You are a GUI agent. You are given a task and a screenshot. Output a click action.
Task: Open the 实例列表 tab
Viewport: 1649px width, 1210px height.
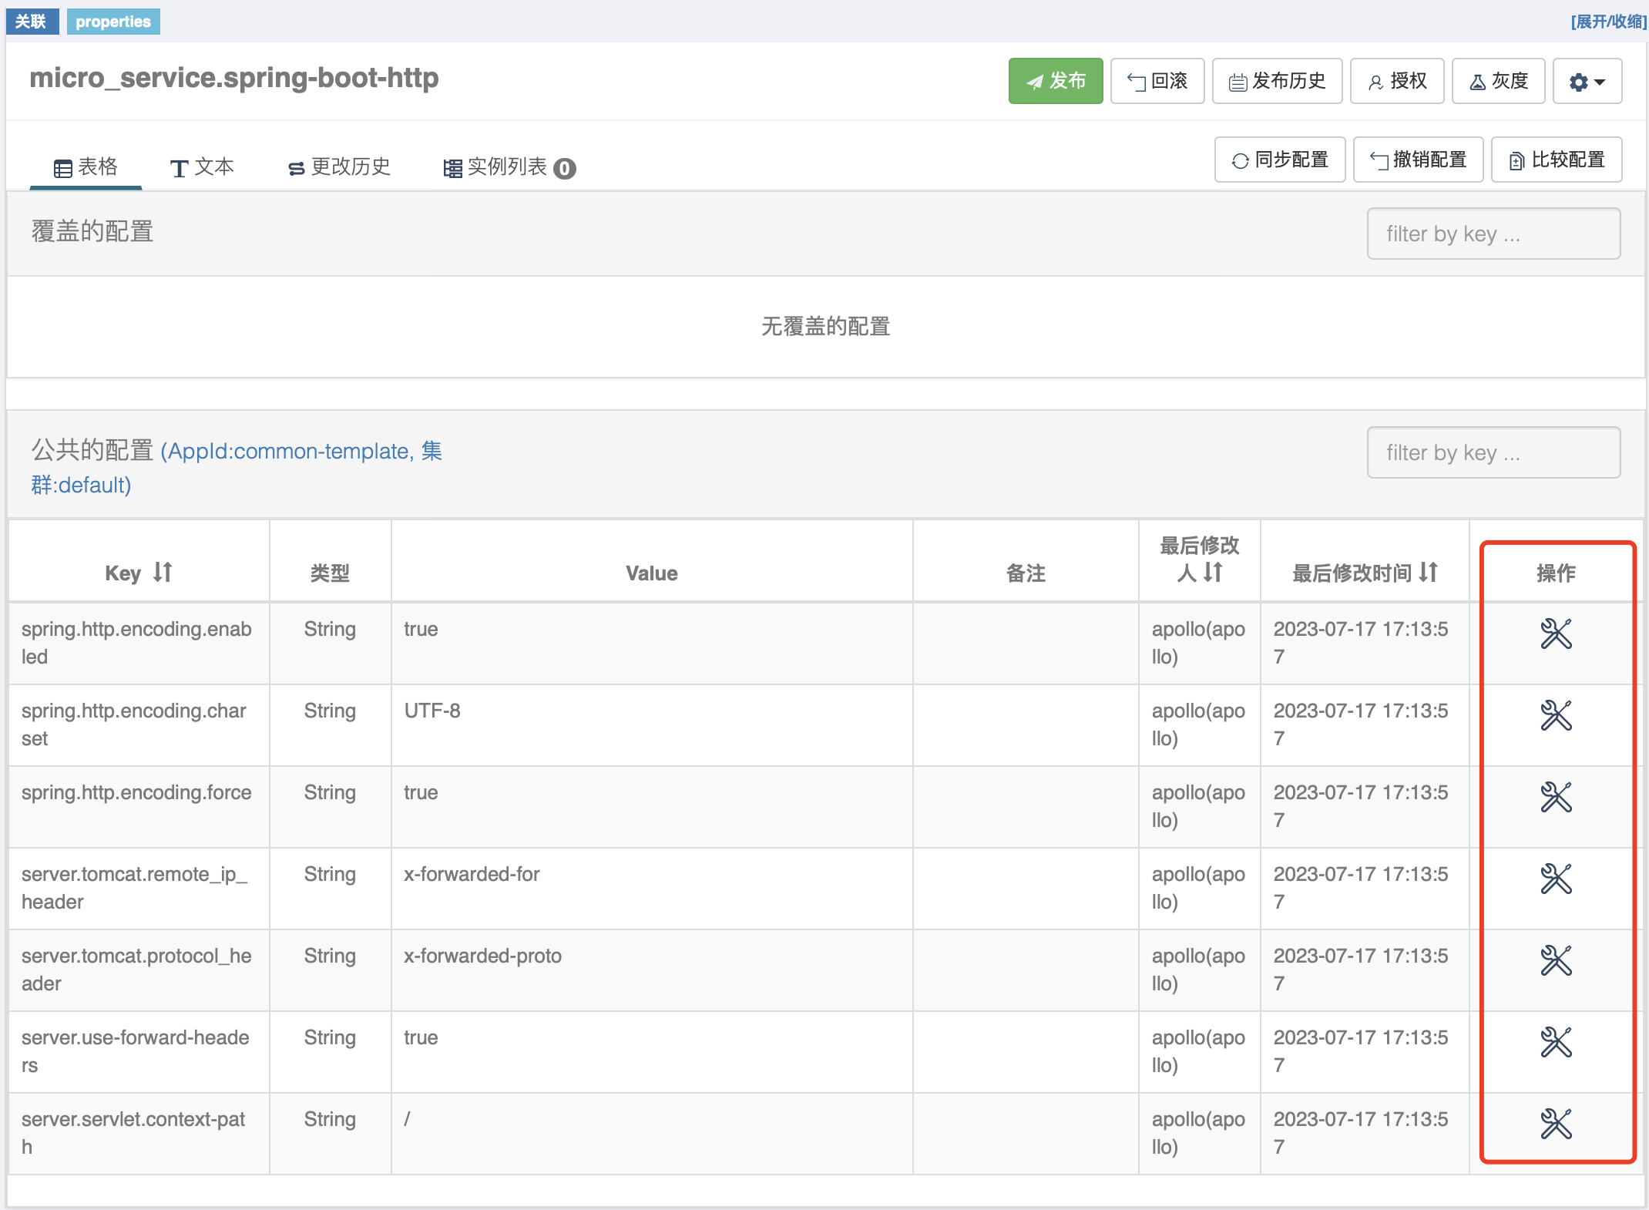[x=509, y=167]
